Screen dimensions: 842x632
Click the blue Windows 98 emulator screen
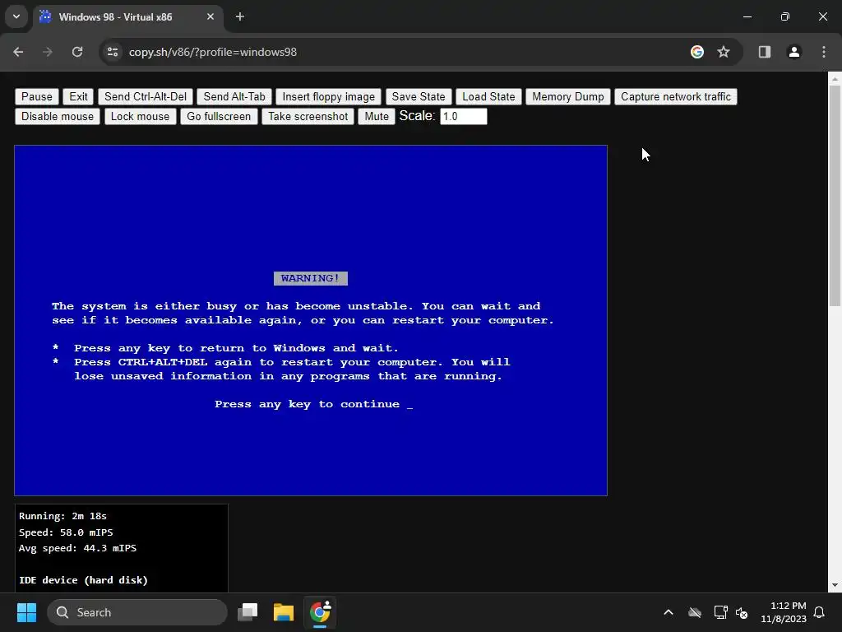(311, 320)
